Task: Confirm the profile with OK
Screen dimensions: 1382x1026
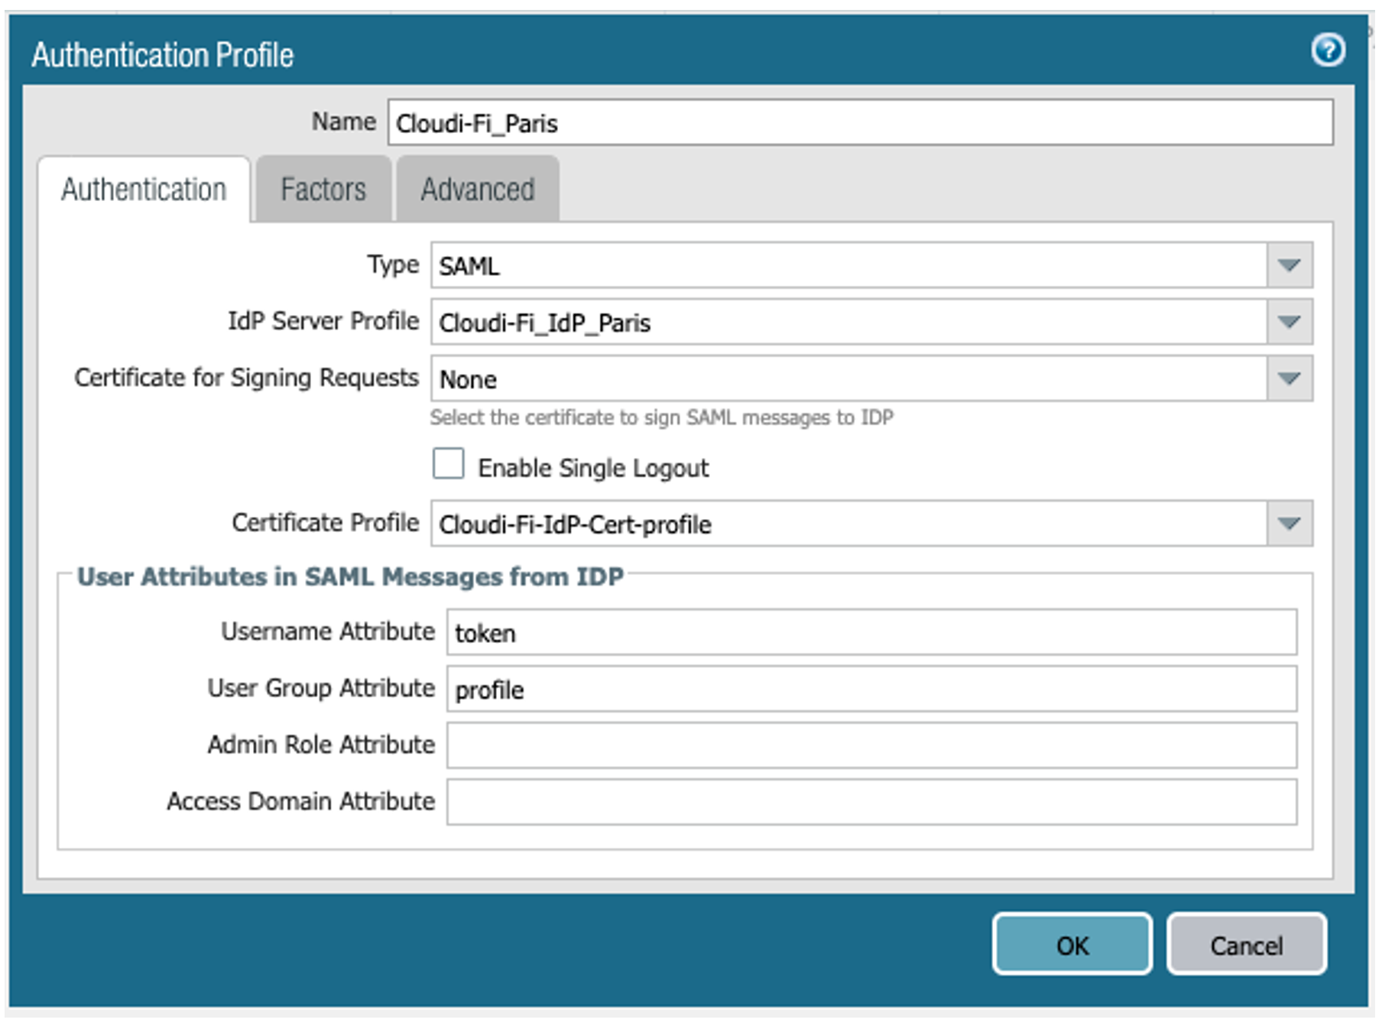Action: pos(1072,945)
